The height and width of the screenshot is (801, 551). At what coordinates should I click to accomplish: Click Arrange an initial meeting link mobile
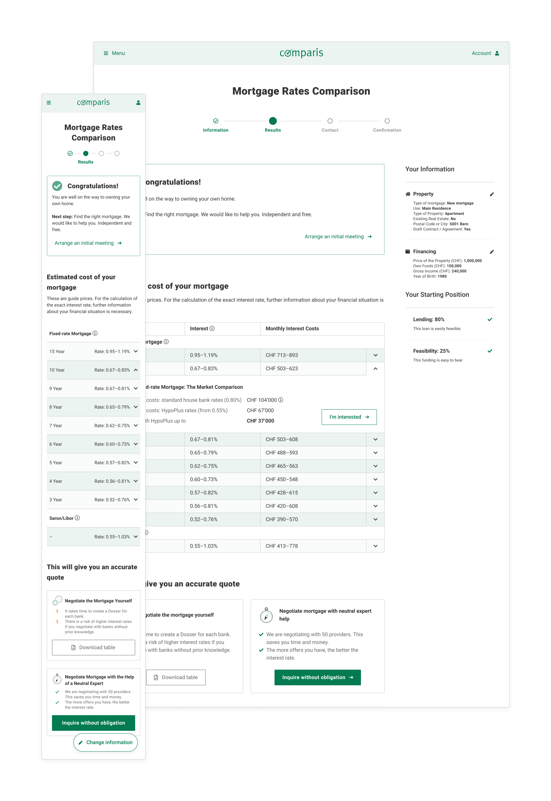(88, 243)
